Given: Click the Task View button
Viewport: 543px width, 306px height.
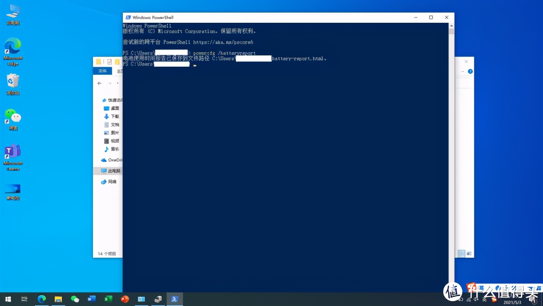Looking at the screenshot, I should pyautogui.click(x=24, y=299).
